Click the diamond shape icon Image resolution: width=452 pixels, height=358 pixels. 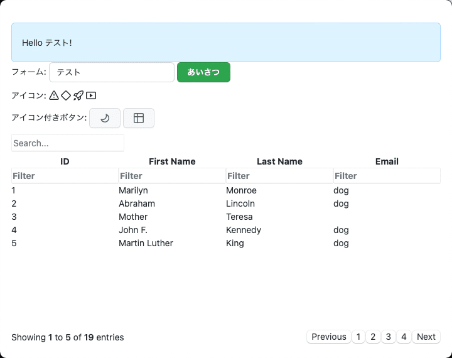tap(66, 95)
